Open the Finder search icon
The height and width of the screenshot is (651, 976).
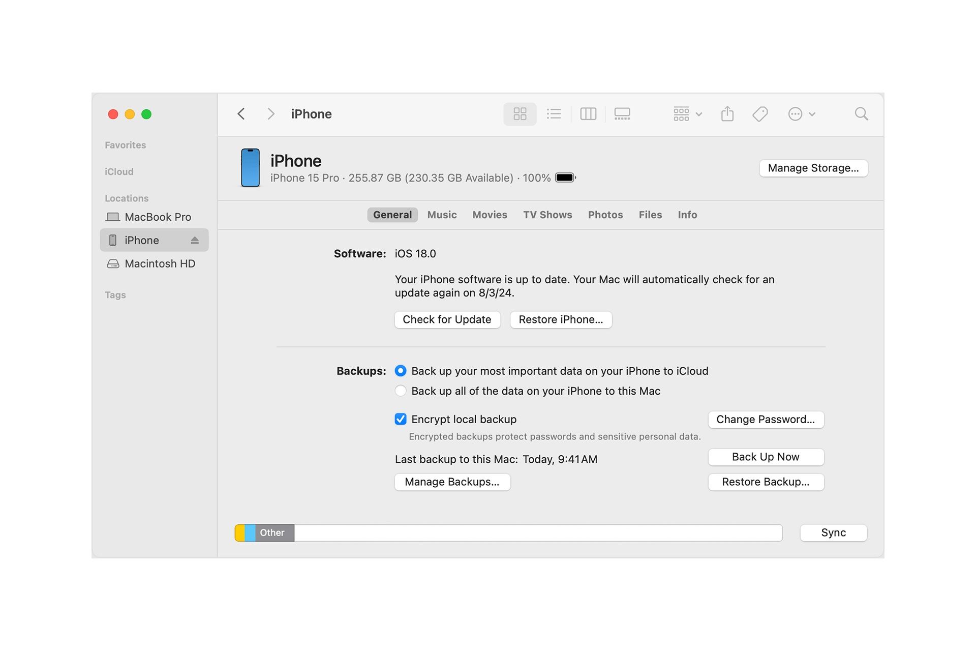coord(861,114)
